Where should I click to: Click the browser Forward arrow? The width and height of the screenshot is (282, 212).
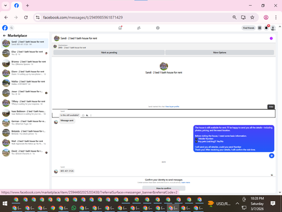[16, 18]
